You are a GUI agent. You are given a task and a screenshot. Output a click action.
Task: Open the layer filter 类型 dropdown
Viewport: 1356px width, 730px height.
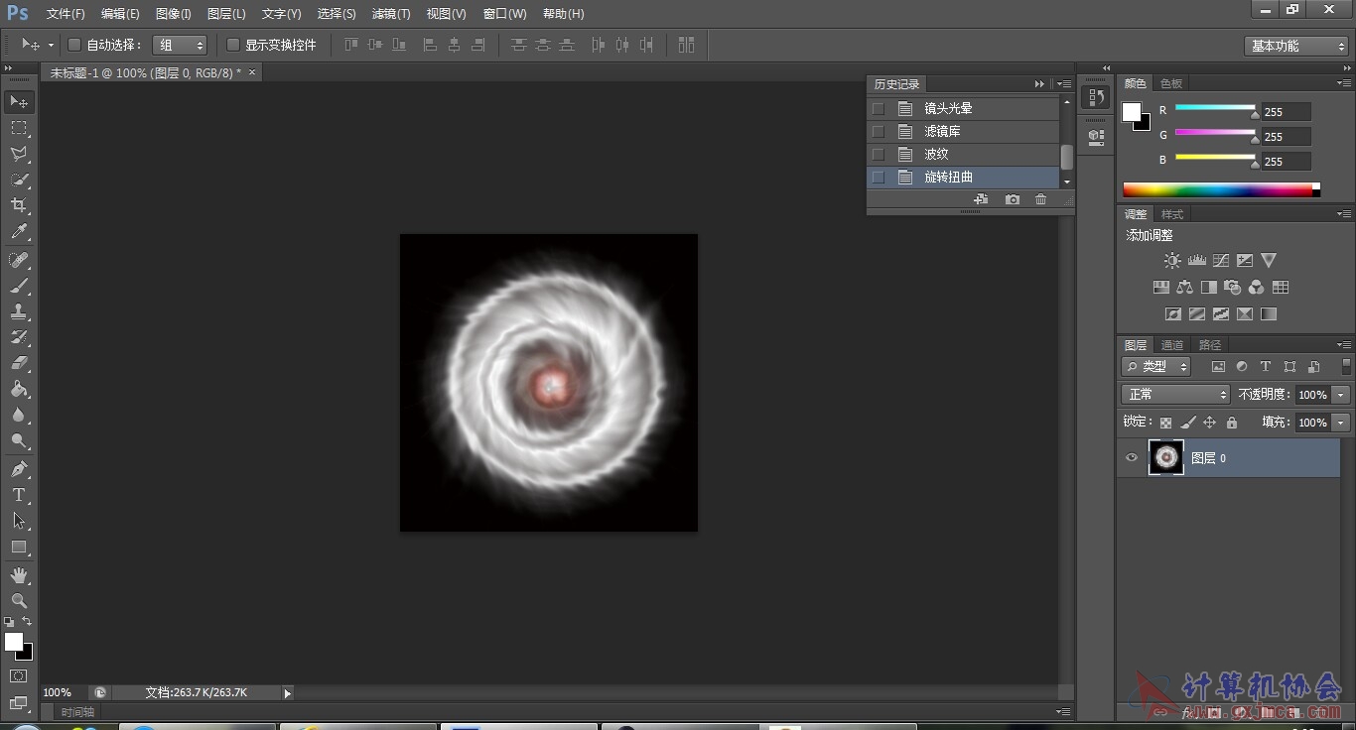click(1156, 366)
